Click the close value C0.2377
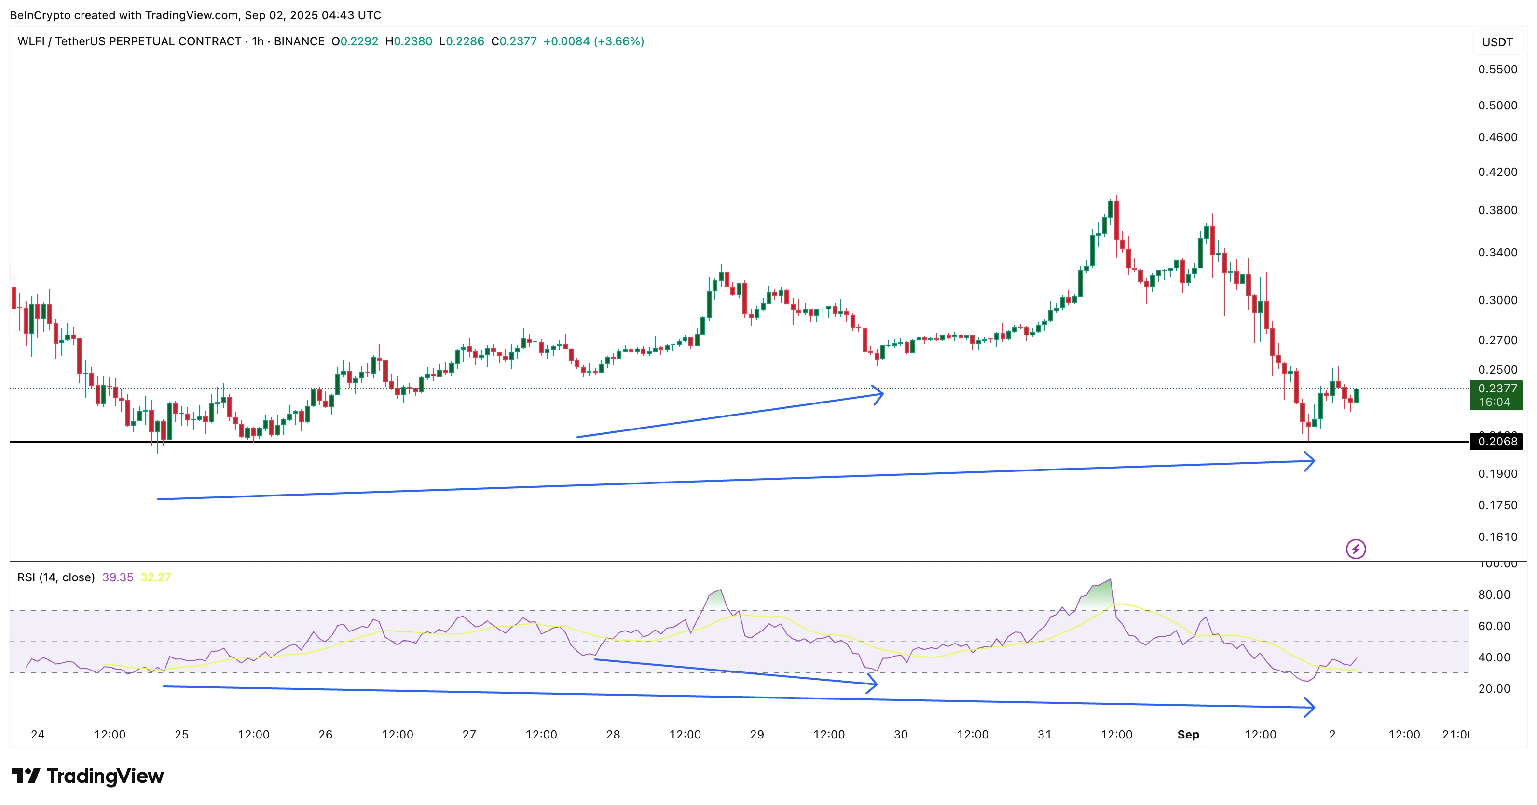This screenshot has width=1537, height=805. coord(513,42)
